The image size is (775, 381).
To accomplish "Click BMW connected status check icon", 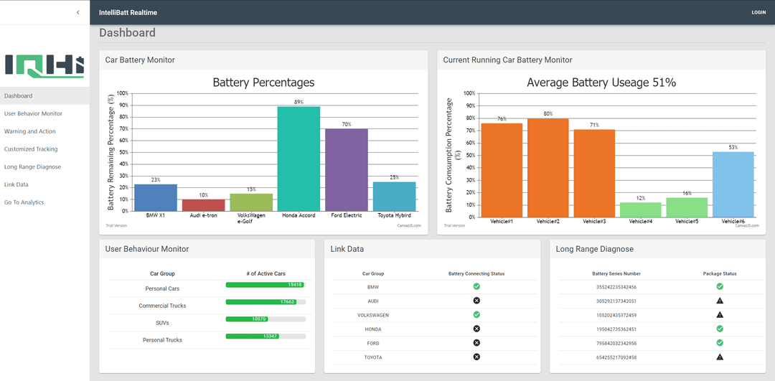I will tap(476, 286).
